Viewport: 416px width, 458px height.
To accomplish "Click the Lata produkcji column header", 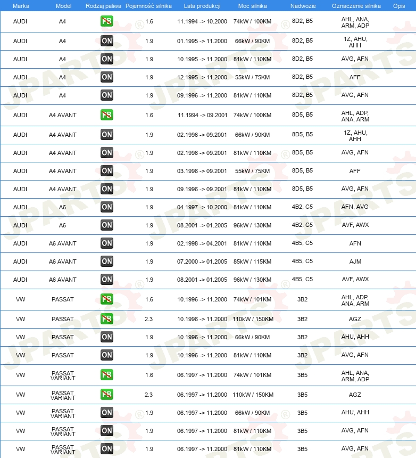I will (202, 6).
